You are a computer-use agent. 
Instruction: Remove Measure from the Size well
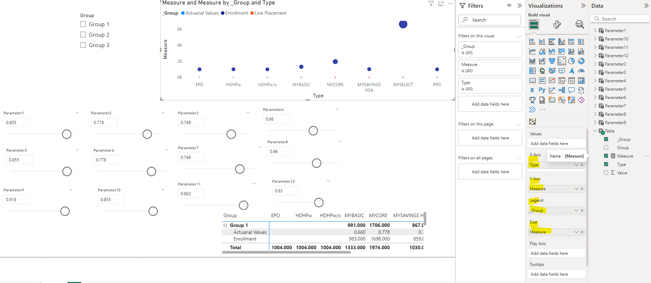pos(582,232)
